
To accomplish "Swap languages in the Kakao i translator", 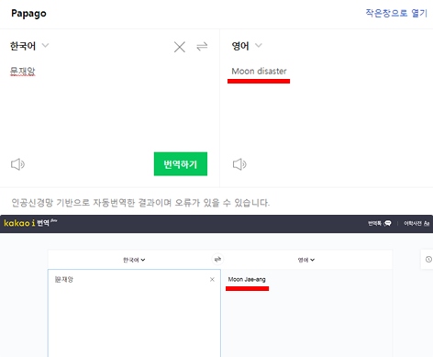I will (217, 260).
